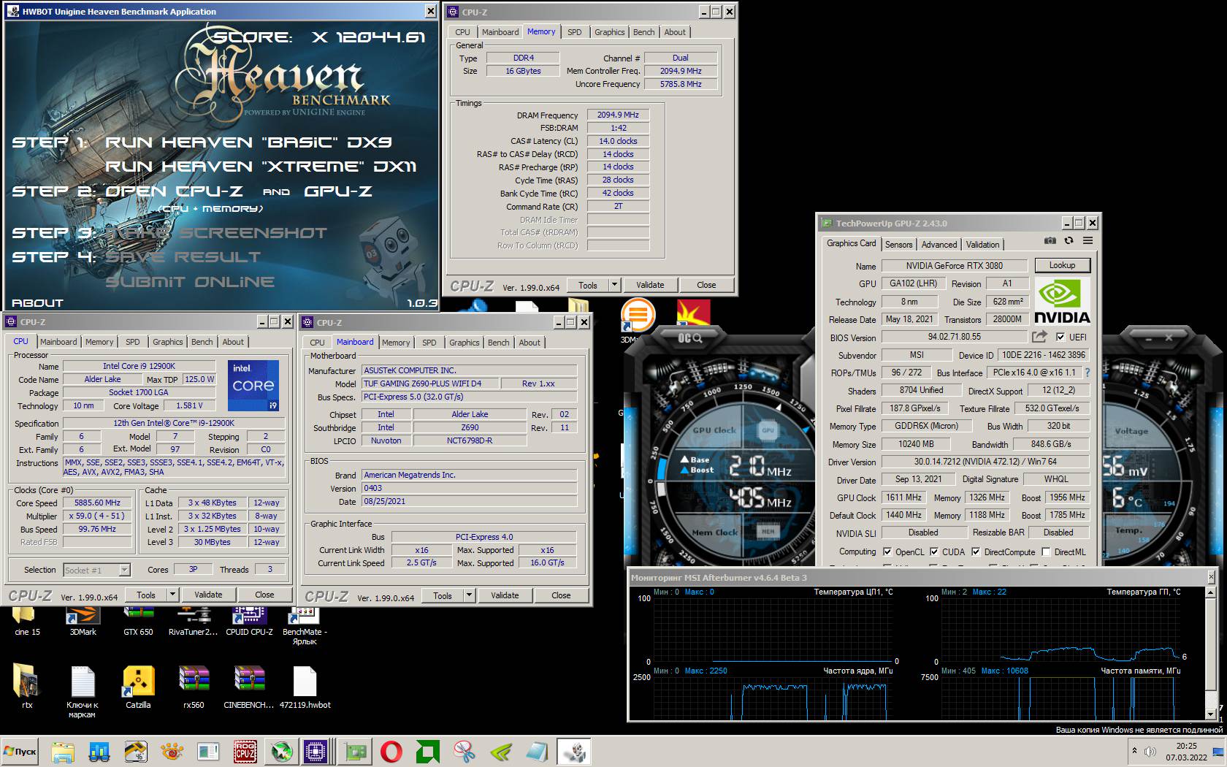1227x767 pixels.
Task: Click the volume speaker tray icon
Action: (1150, 751)
